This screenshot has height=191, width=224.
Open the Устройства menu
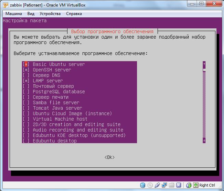pyautogui.click(x=50, y=14)
